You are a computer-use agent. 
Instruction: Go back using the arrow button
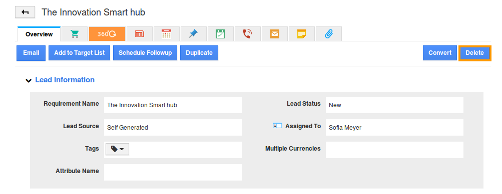coord(25,12)
